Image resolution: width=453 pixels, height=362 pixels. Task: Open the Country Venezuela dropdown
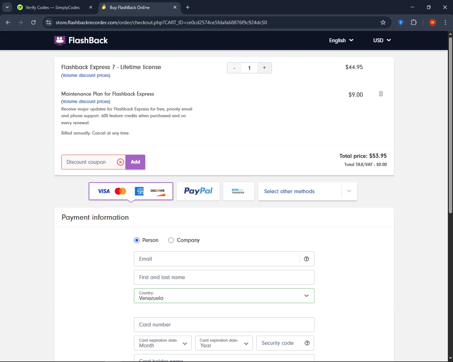tap(224, 296)
